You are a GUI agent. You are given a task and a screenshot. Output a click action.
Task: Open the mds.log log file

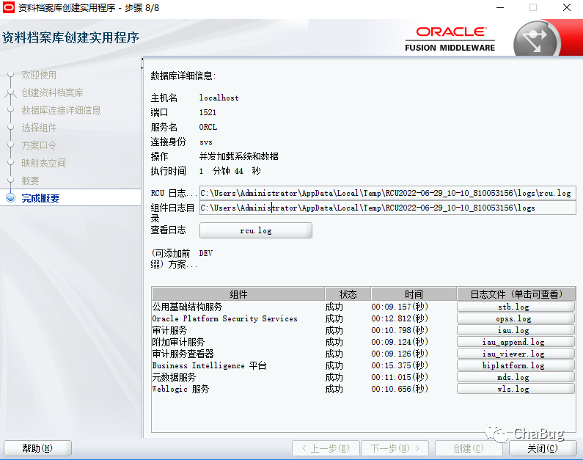pyautogui.click(x=516, y=377)
